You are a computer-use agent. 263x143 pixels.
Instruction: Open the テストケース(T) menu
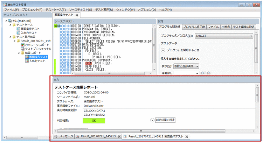(56, 10)
